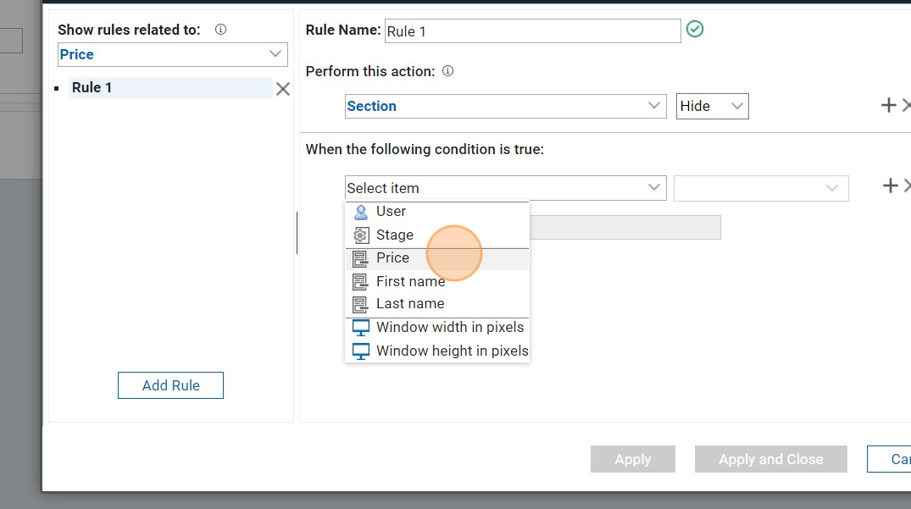Select Price in the condition list

click(x=392, y=258)
